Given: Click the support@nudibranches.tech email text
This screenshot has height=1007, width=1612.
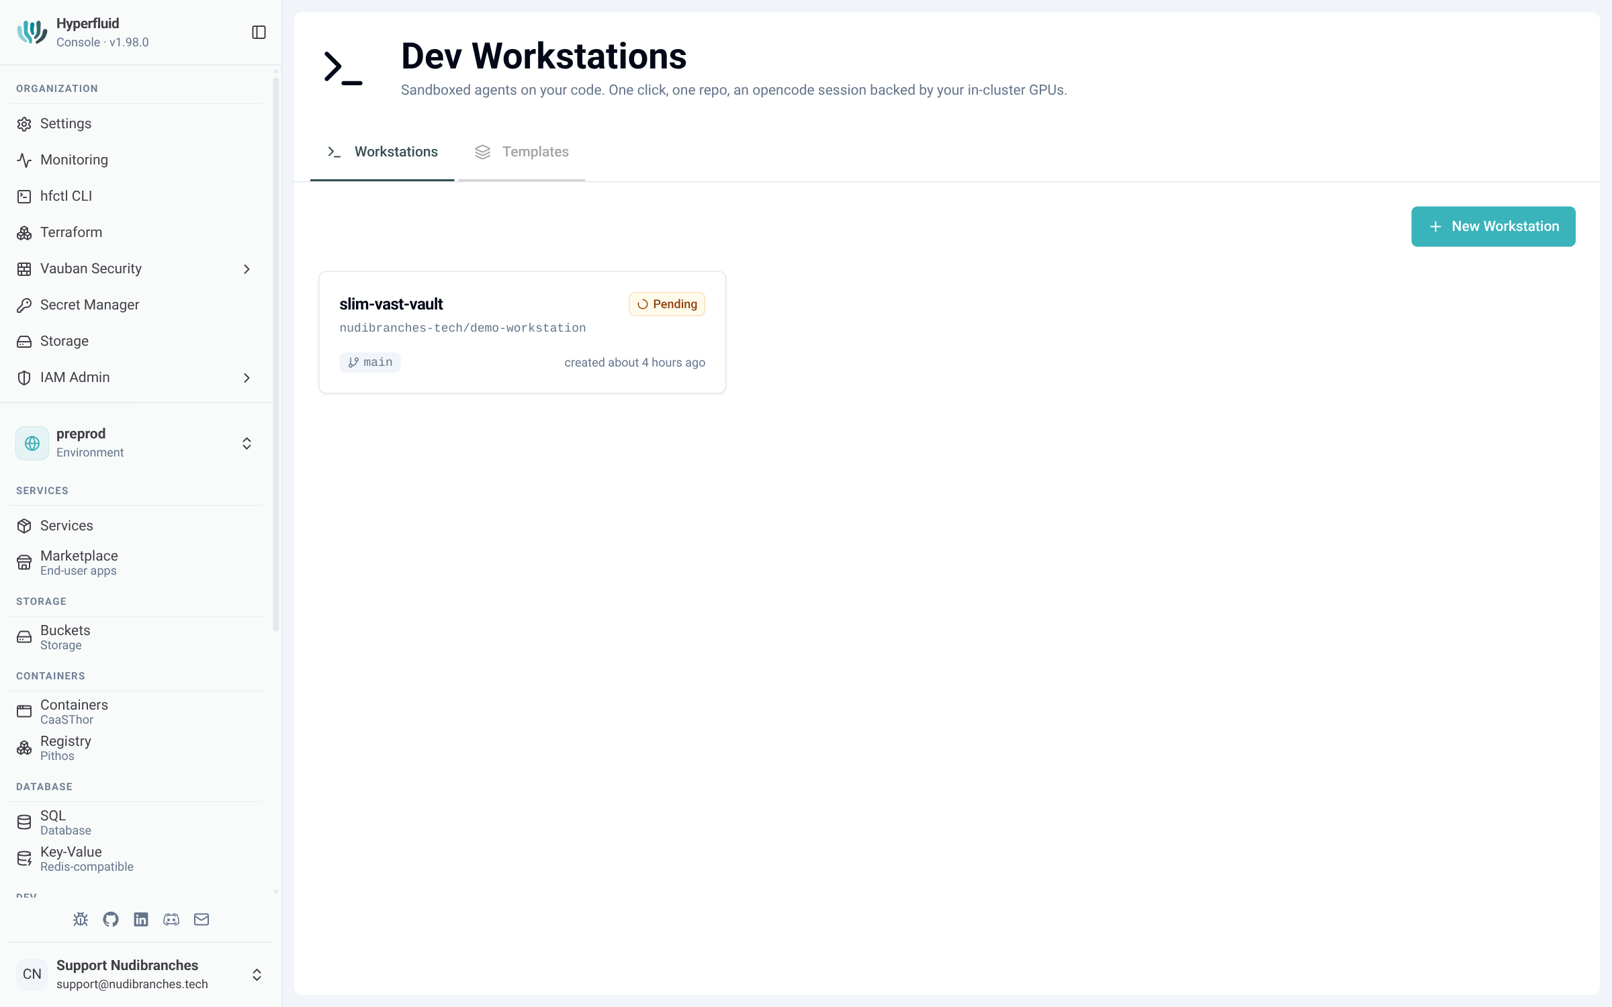Looking at the screenshot, I should [x=132, y=984].
